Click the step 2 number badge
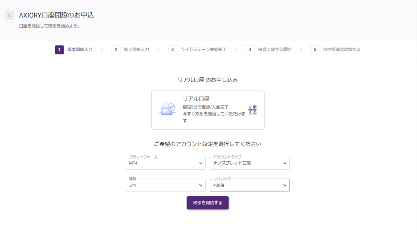Viewport: 417px width, 235px height. [116, 50]
